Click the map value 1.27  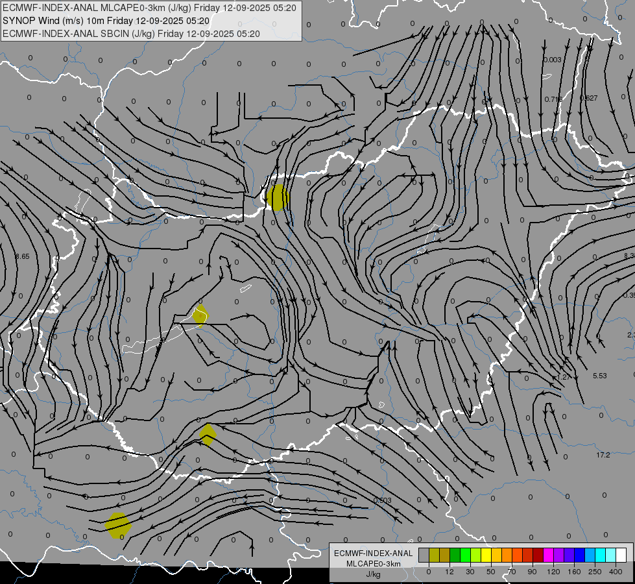coord(564,377)
